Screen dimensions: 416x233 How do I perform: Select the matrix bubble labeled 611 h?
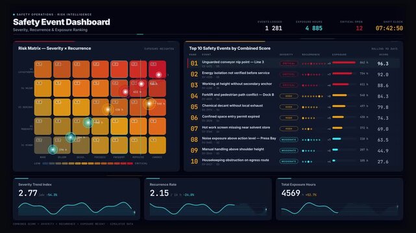point(125,92)
